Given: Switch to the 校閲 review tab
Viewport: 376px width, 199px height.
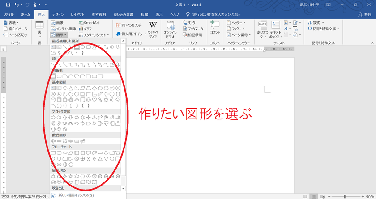Looking at the screenshot, I should (x=144, y=14).
